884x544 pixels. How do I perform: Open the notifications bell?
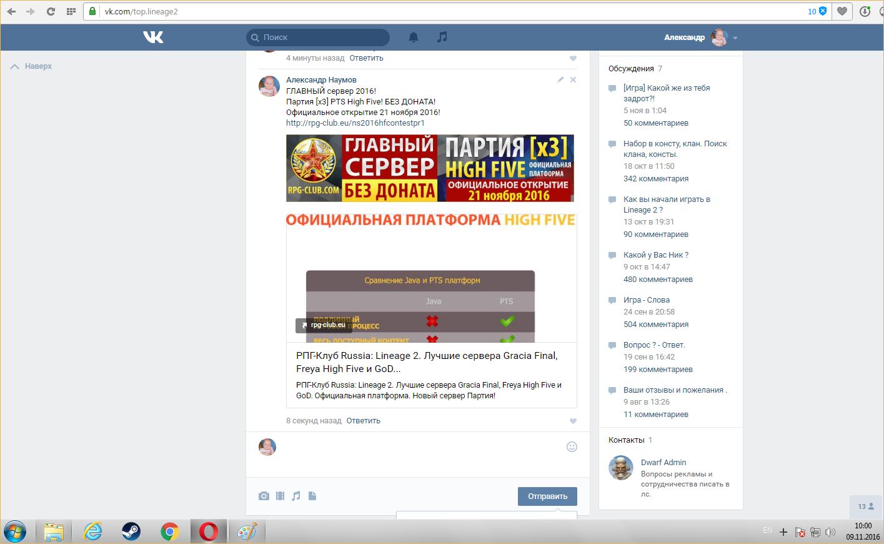(x=414, y=38)
